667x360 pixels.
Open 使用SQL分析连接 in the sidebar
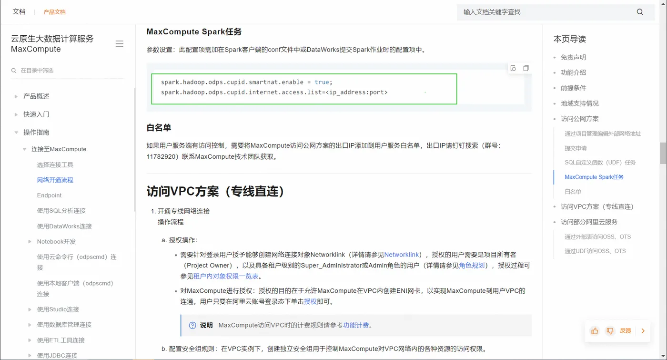61,211
